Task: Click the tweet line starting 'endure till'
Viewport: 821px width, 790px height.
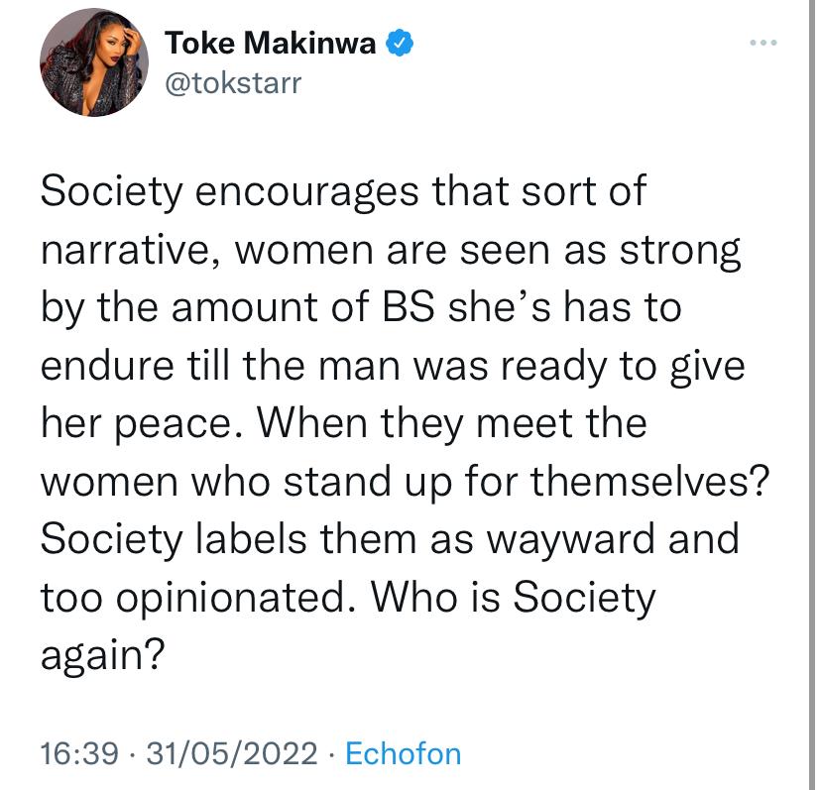Action: tap(393, 367)
